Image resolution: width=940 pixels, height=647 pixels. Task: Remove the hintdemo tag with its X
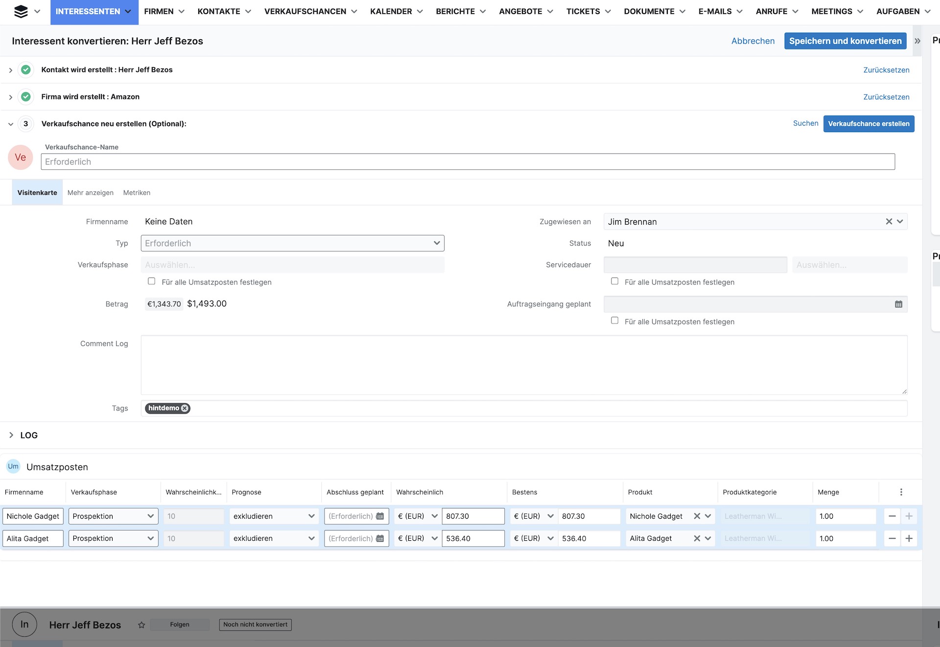click(185, 408)
